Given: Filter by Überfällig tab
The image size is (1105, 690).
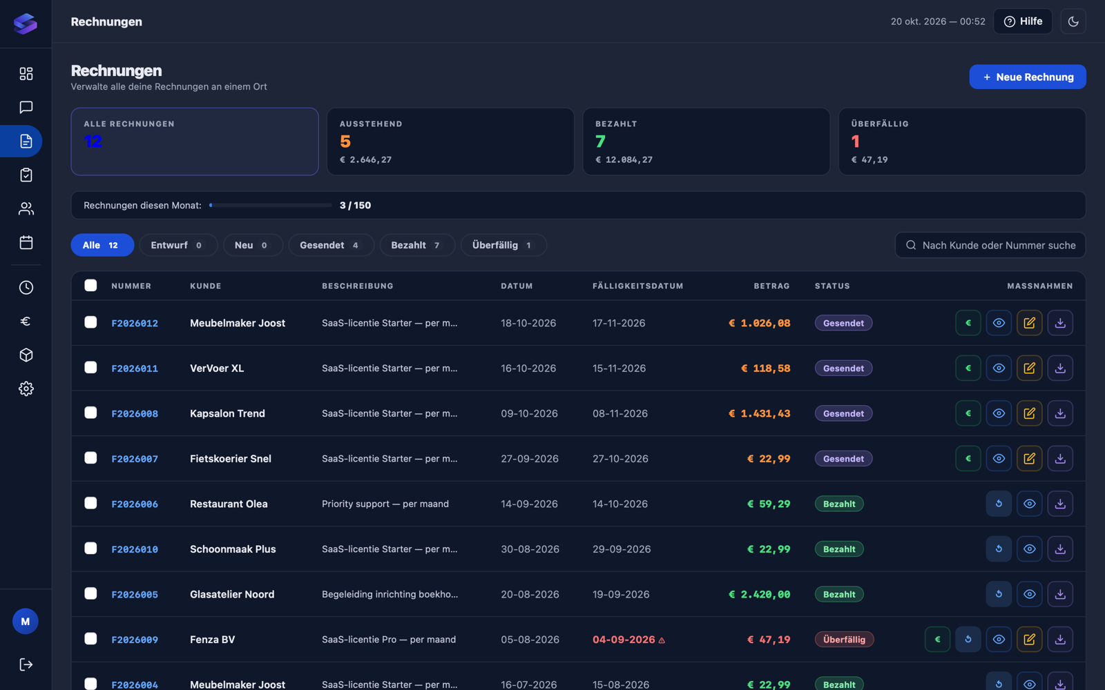Looking at the screenshot, I should (503, 245).
